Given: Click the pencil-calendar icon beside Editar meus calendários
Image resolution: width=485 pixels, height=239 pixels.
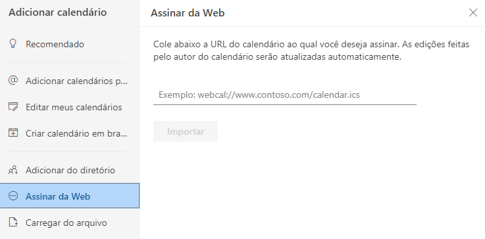Looking at the screenshot, I should pyautogui.click(x=13, y=107).
